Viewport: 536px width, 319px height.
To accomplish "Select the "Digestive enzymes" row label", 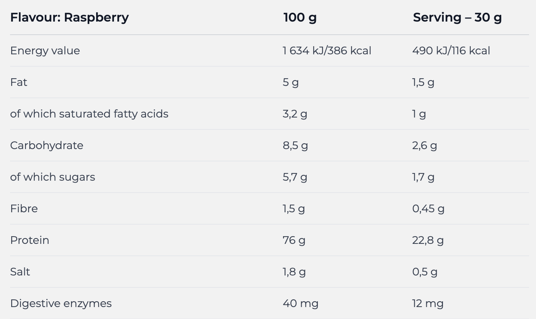I will (61, 303).
